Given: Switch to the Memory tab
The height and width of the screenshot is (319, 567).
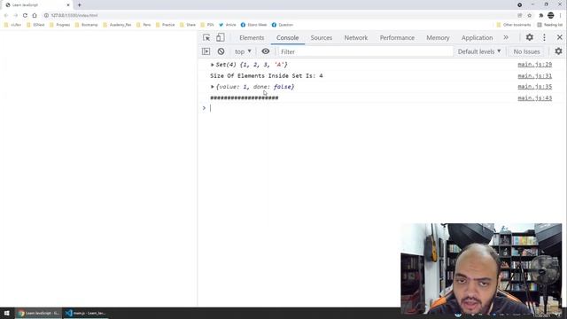Looking at the screenshot, I should click(x=438, y=37).
